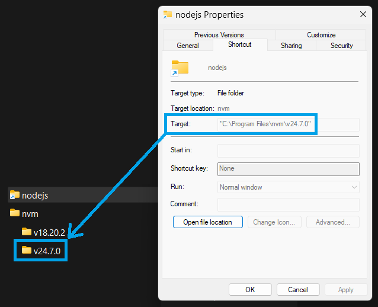Image resolution: width=378 pixels, height=307 pixels.
Task: Click the nodejs shortcut folder icon in file list
Action: pos(15,195)
